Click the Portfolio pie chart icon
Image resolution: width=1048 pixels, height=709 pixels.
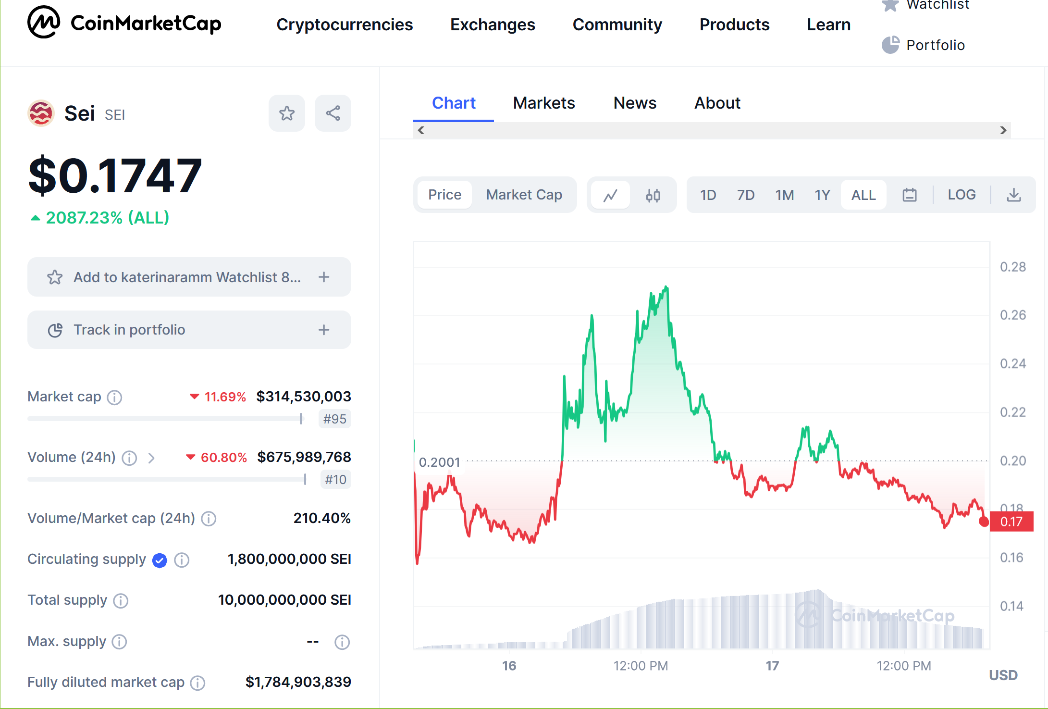pos(890,45)
